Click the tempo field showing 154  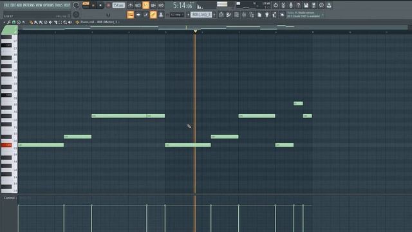pos(118,5)
